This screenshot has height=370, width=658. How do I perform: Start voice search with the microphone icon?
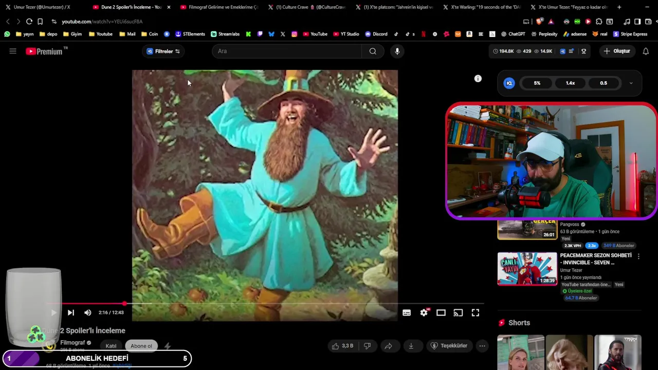pyautogui.click(x=397, y=51)
